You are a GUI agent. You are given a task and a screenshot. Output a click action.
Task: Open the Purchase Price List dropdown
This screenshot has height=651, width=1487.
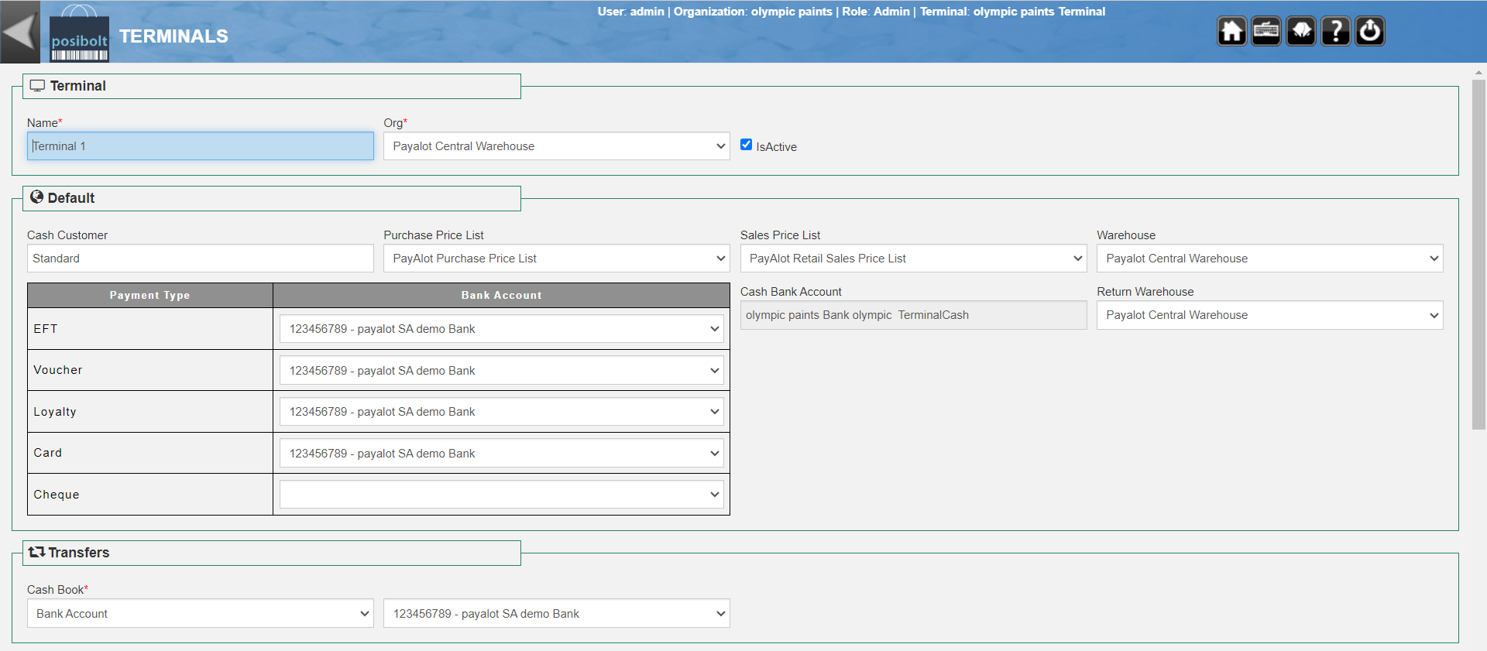pyautogui.click(x=557, y=259)
